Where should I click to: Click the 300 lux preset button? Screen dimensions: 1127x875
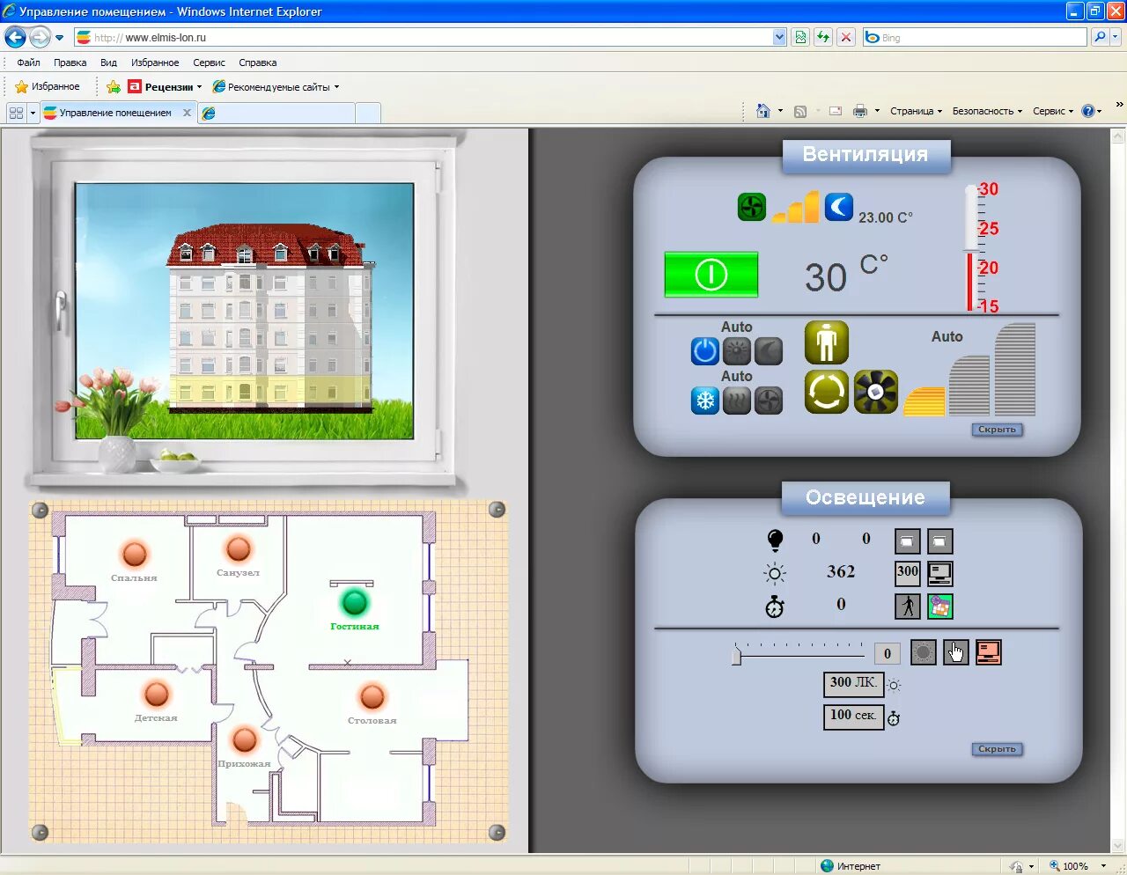[x=907, y=573]
